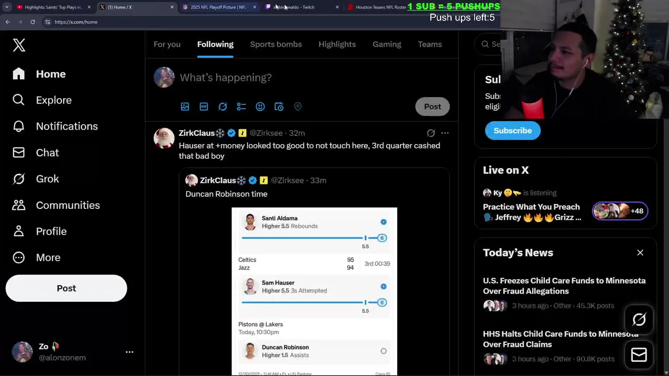
Task: Open floating Grok button
Action: point(639,319)
